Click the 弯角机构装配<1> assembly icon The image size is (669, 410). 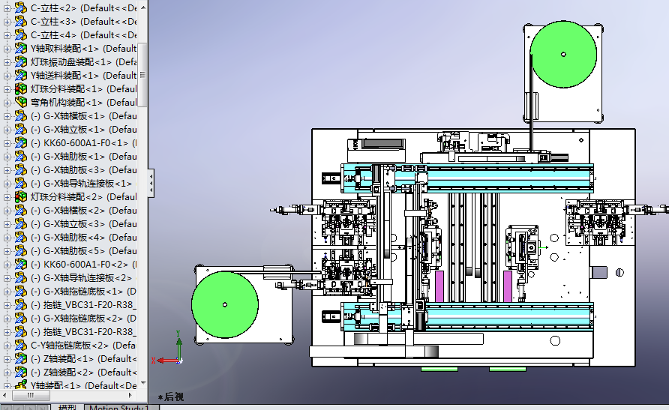[x=20, y=103]
